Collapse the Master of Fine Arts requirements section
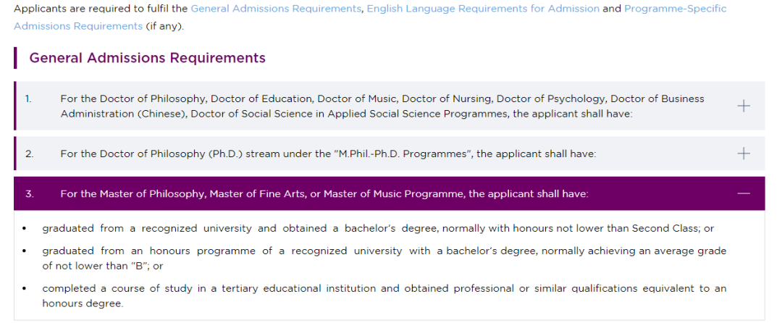782x323 pixels. [389, 193]
